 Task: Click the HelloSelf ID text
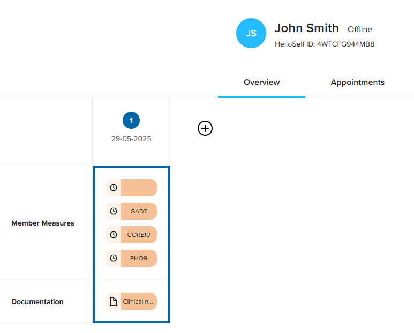pyautogui.click(x=324, y=44)
